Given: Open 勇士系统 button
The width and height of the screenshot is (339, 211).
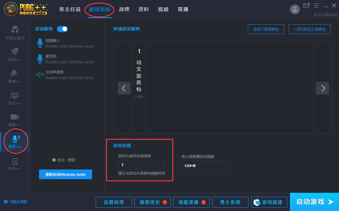Looking at the screenshot, I should pos(230,202).
